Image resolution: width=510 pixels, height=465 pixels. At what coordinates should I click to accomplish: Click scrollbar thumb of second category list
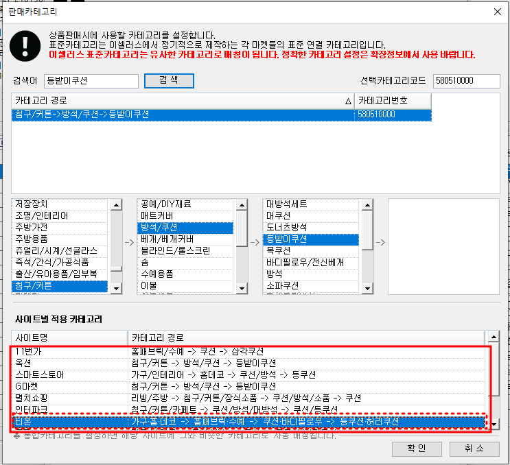pos(242,229)
